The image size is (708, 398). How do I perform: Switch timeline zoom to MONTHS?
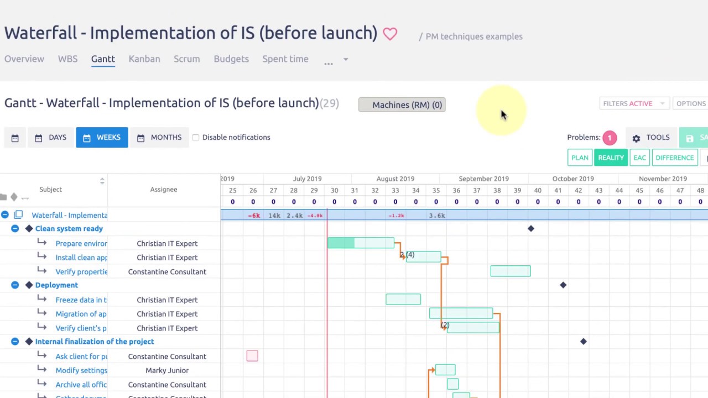click(x=159, y=138)
